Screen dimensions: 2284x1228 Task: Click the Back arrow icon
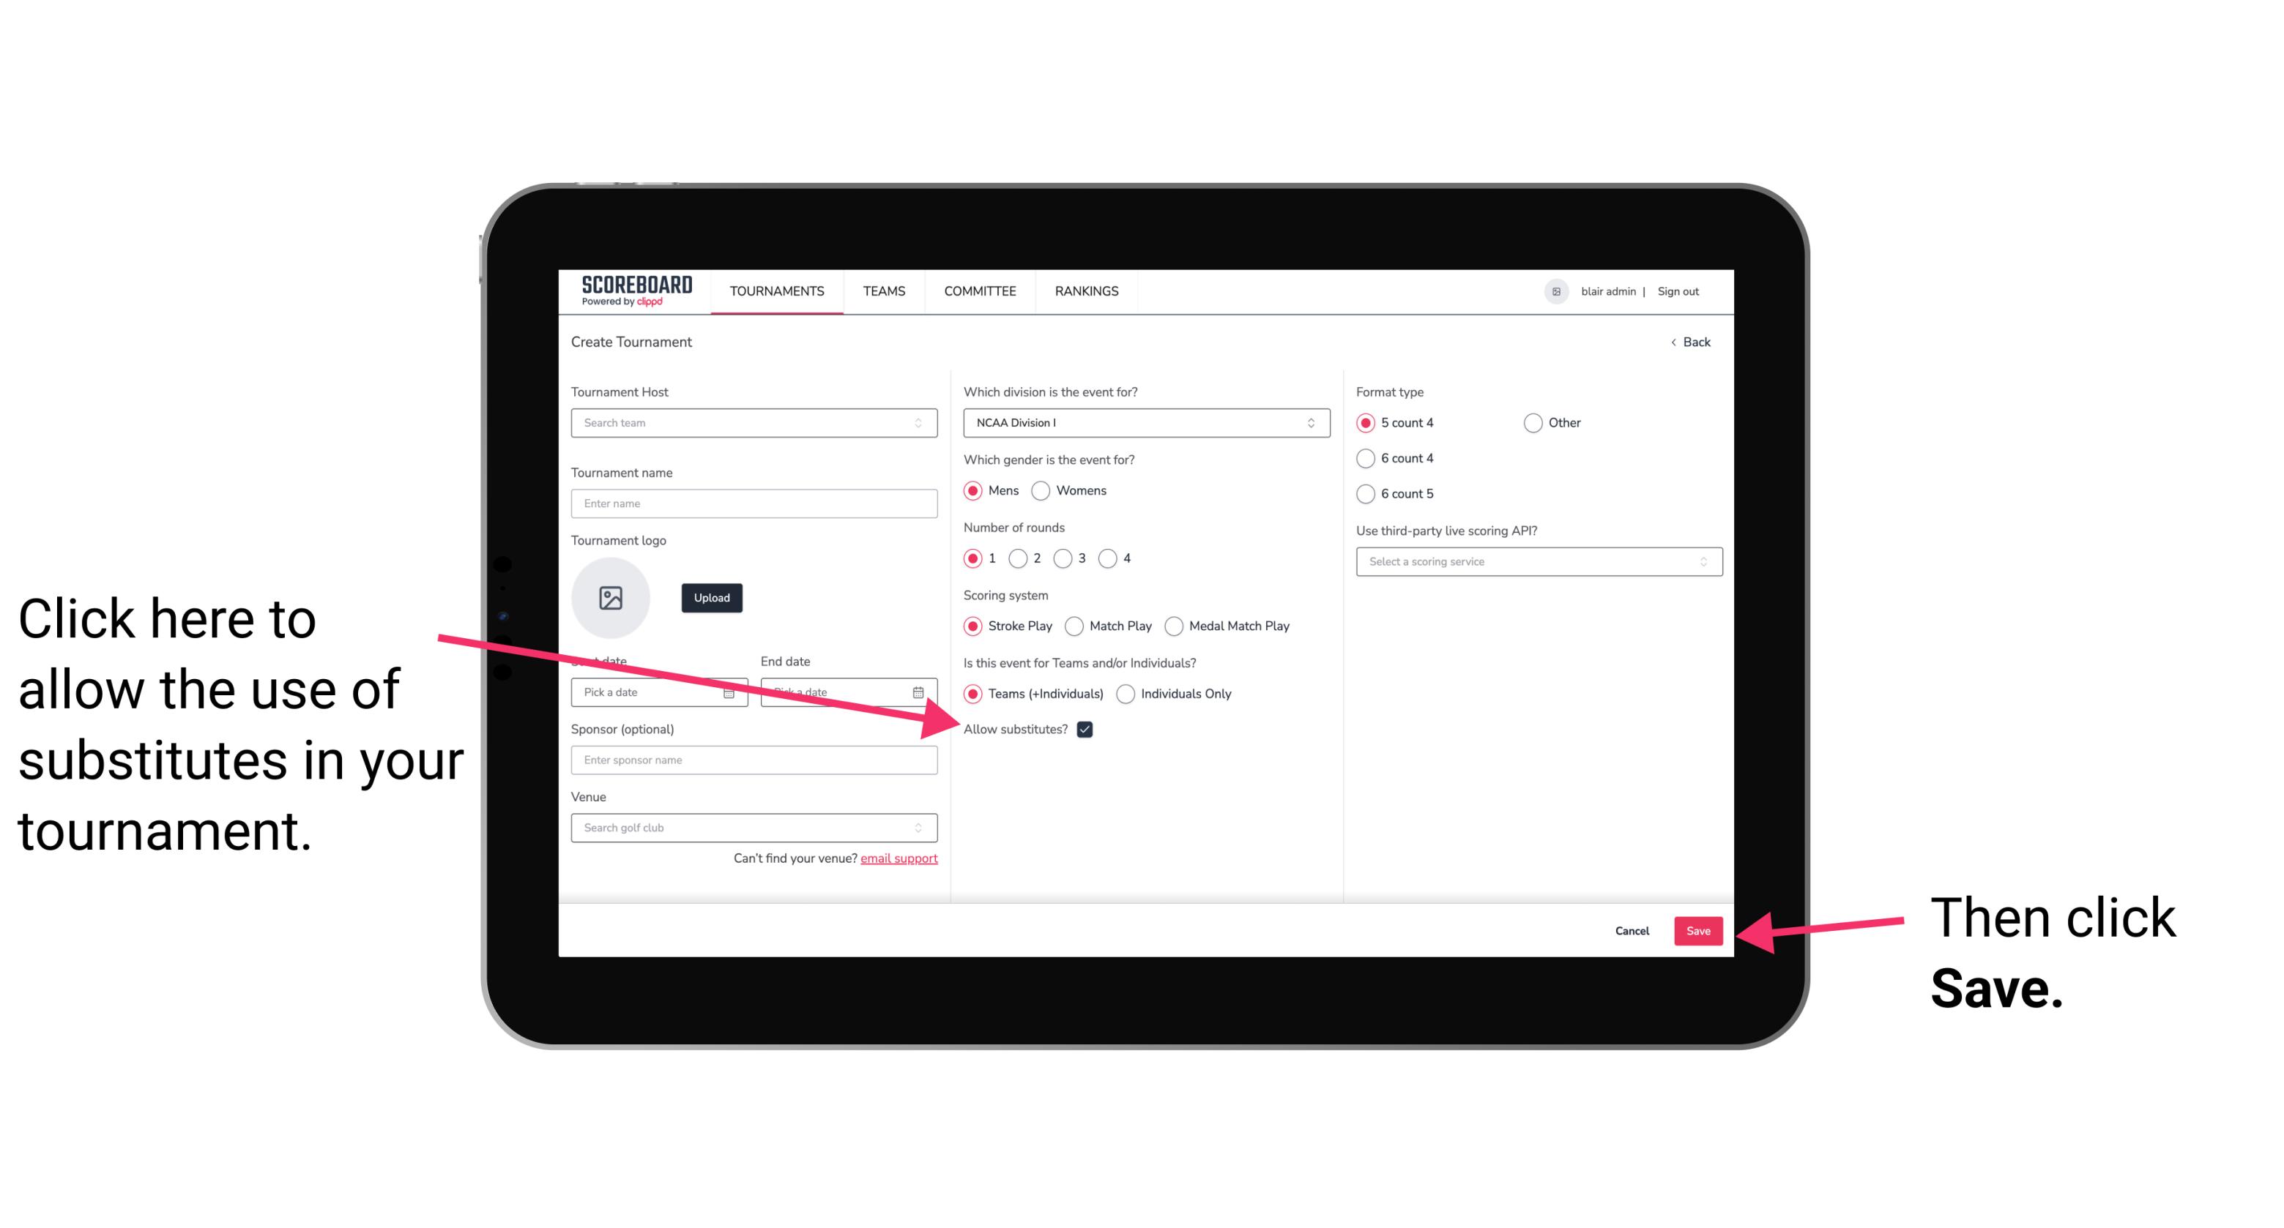(x=1675, y=342)
